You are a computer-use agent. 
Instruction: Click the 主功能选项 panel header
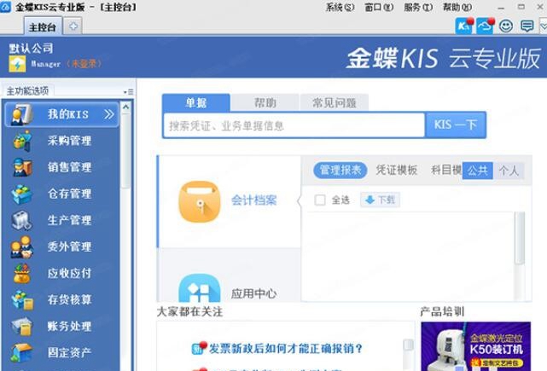[27, 91]
